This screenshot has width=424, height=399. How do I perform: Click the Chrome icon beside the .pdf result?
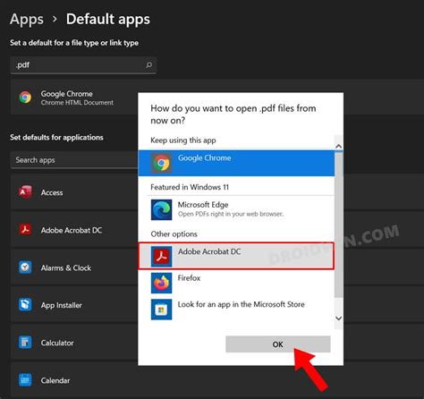(x=25, y=98)
